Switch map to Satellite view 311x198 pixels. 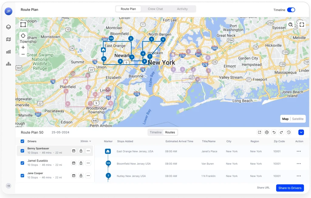coord(298,119)
